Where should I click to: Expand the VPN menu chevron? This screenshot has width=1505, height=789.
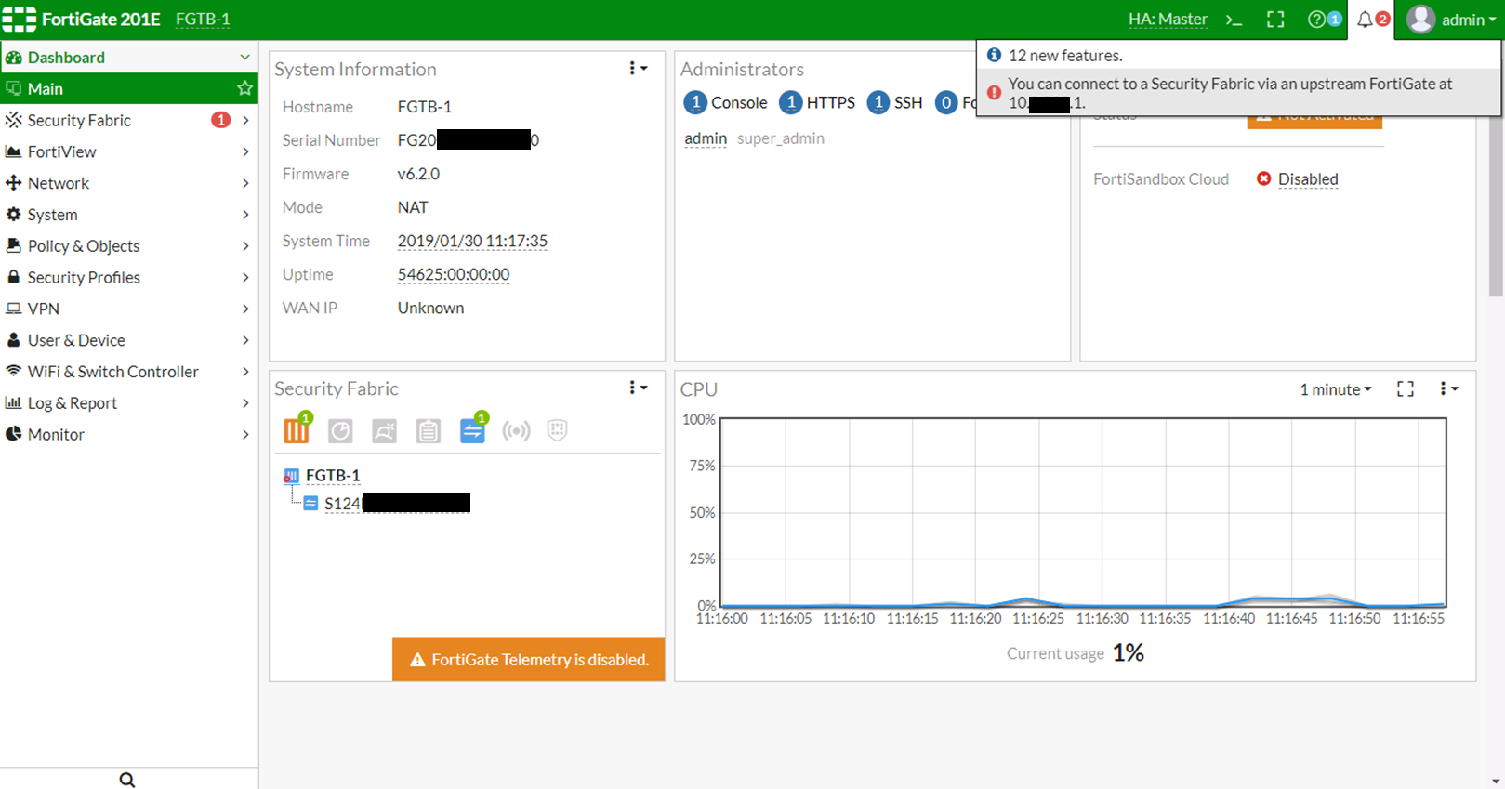pos(245,309)
